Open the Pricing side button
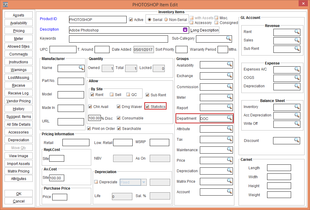Viewport: 310px width, 210px height. pos(19,31)
